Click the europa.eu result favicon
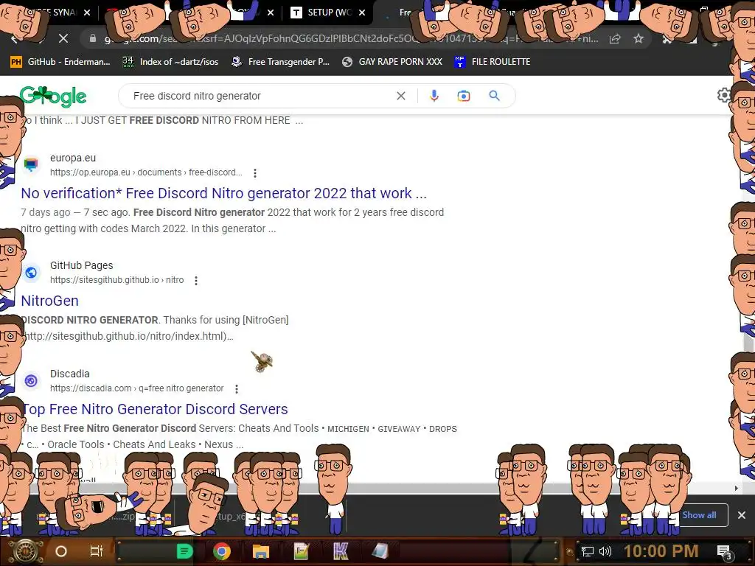 click(x=31, y=164)
